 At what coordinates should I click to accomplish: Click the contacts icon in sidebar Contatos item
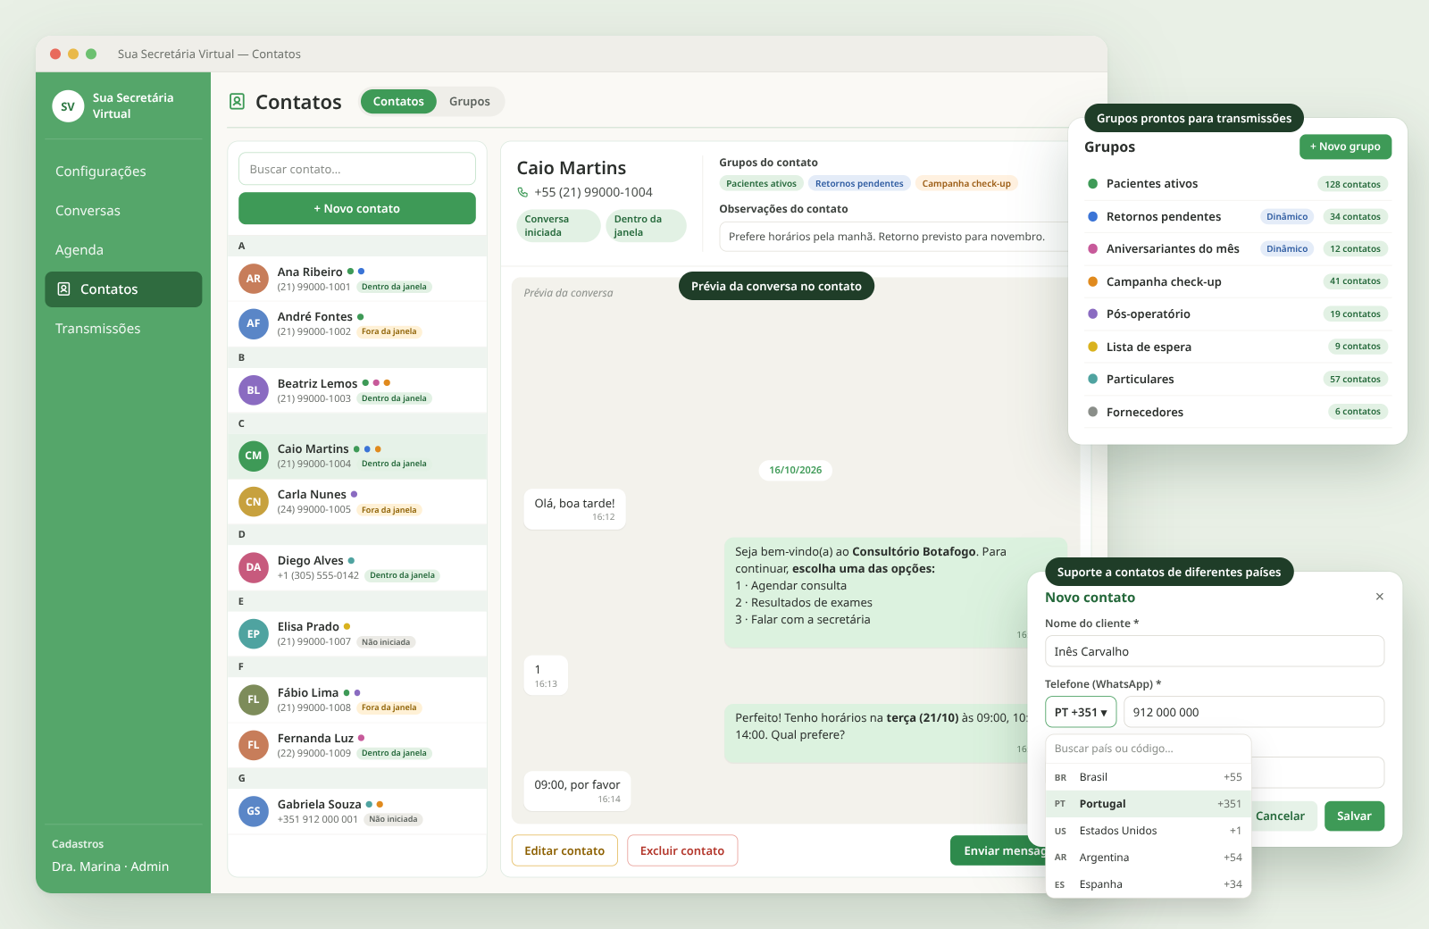[x=63, y=289]
